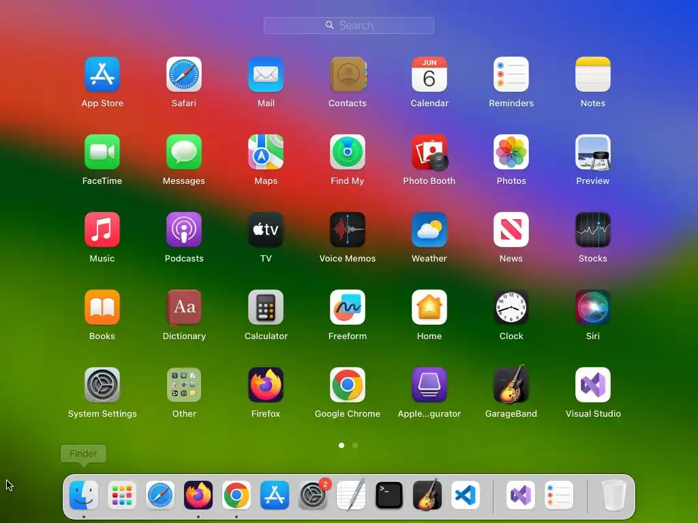The width and height of the screenshot is (698, 523).
Task: Open App Store from Launchpad grid
Action: (x=102, y=74)
